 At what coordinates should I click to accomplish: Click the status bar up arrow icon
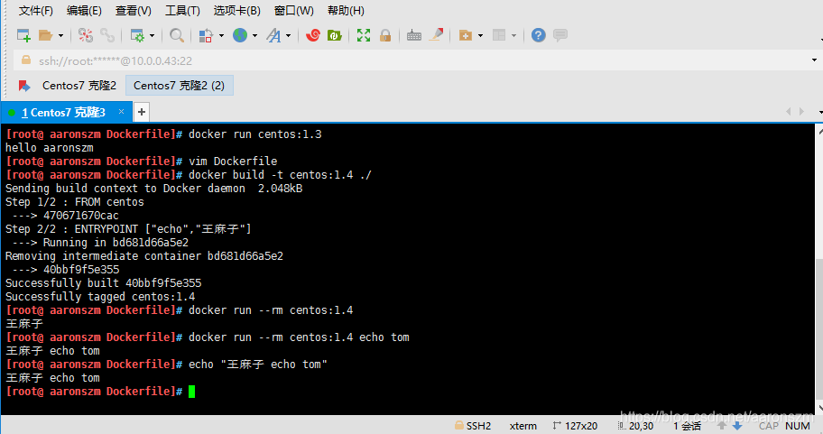click(x=722, y=426)
